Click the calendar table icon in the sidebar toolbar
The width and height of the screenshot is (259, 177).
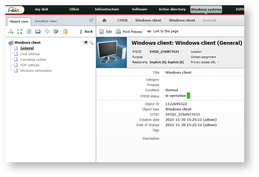coord(29,31)
